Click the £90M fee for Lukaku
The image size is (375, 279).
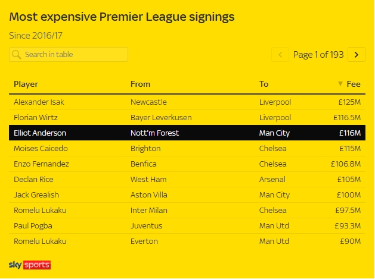(351, 242)
